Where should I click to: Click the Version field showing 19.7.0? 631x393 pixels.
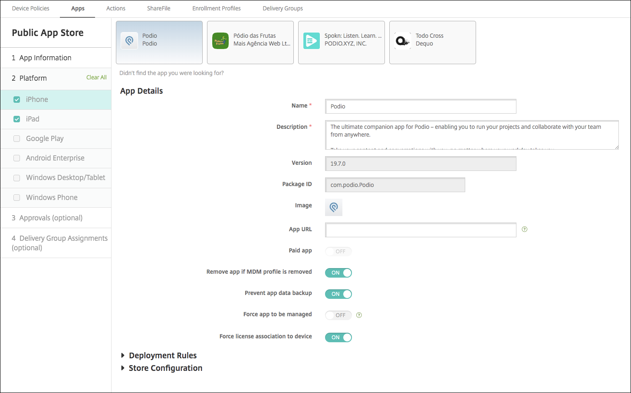pyautogui.click(x=421, y=164)
